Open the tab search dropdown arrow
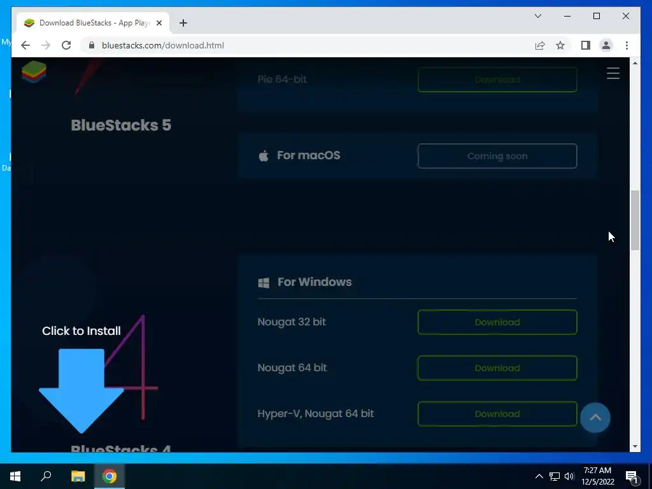The height and width of the screenshot is (489, 652). pyautogui.click(x=538, y=16)
